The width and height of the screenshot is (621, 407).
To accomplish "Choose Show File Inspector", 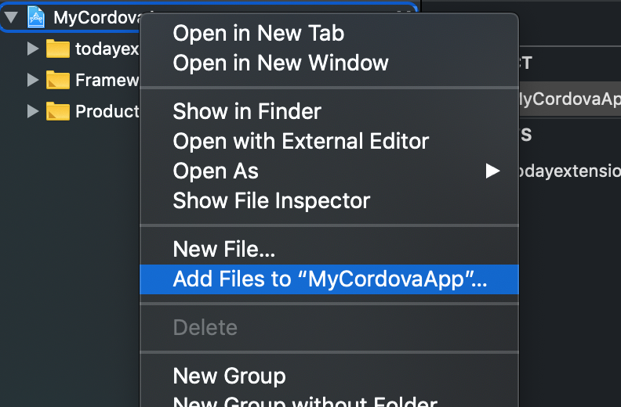I will tap(271, 200).
